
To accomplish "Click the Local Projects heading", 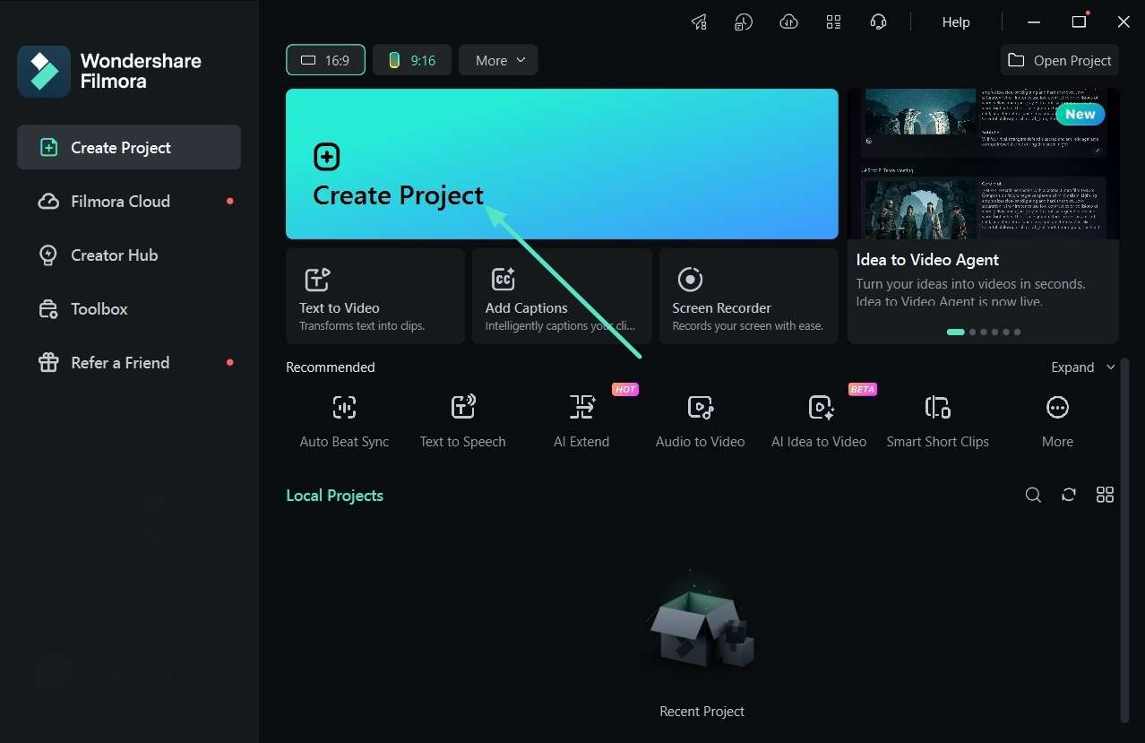I will click(x=334, y=496).
